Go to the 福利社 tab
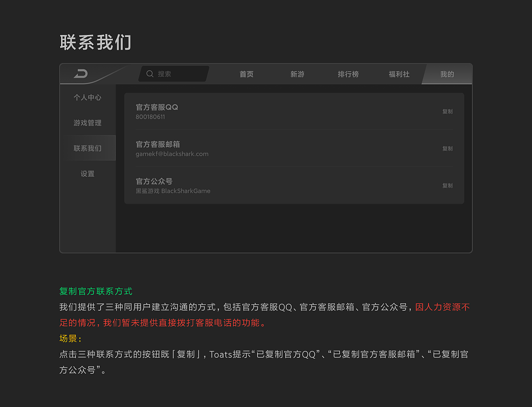 point(399,74)
